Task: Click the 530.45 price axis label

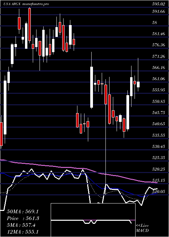Action: tap(158, 147)
